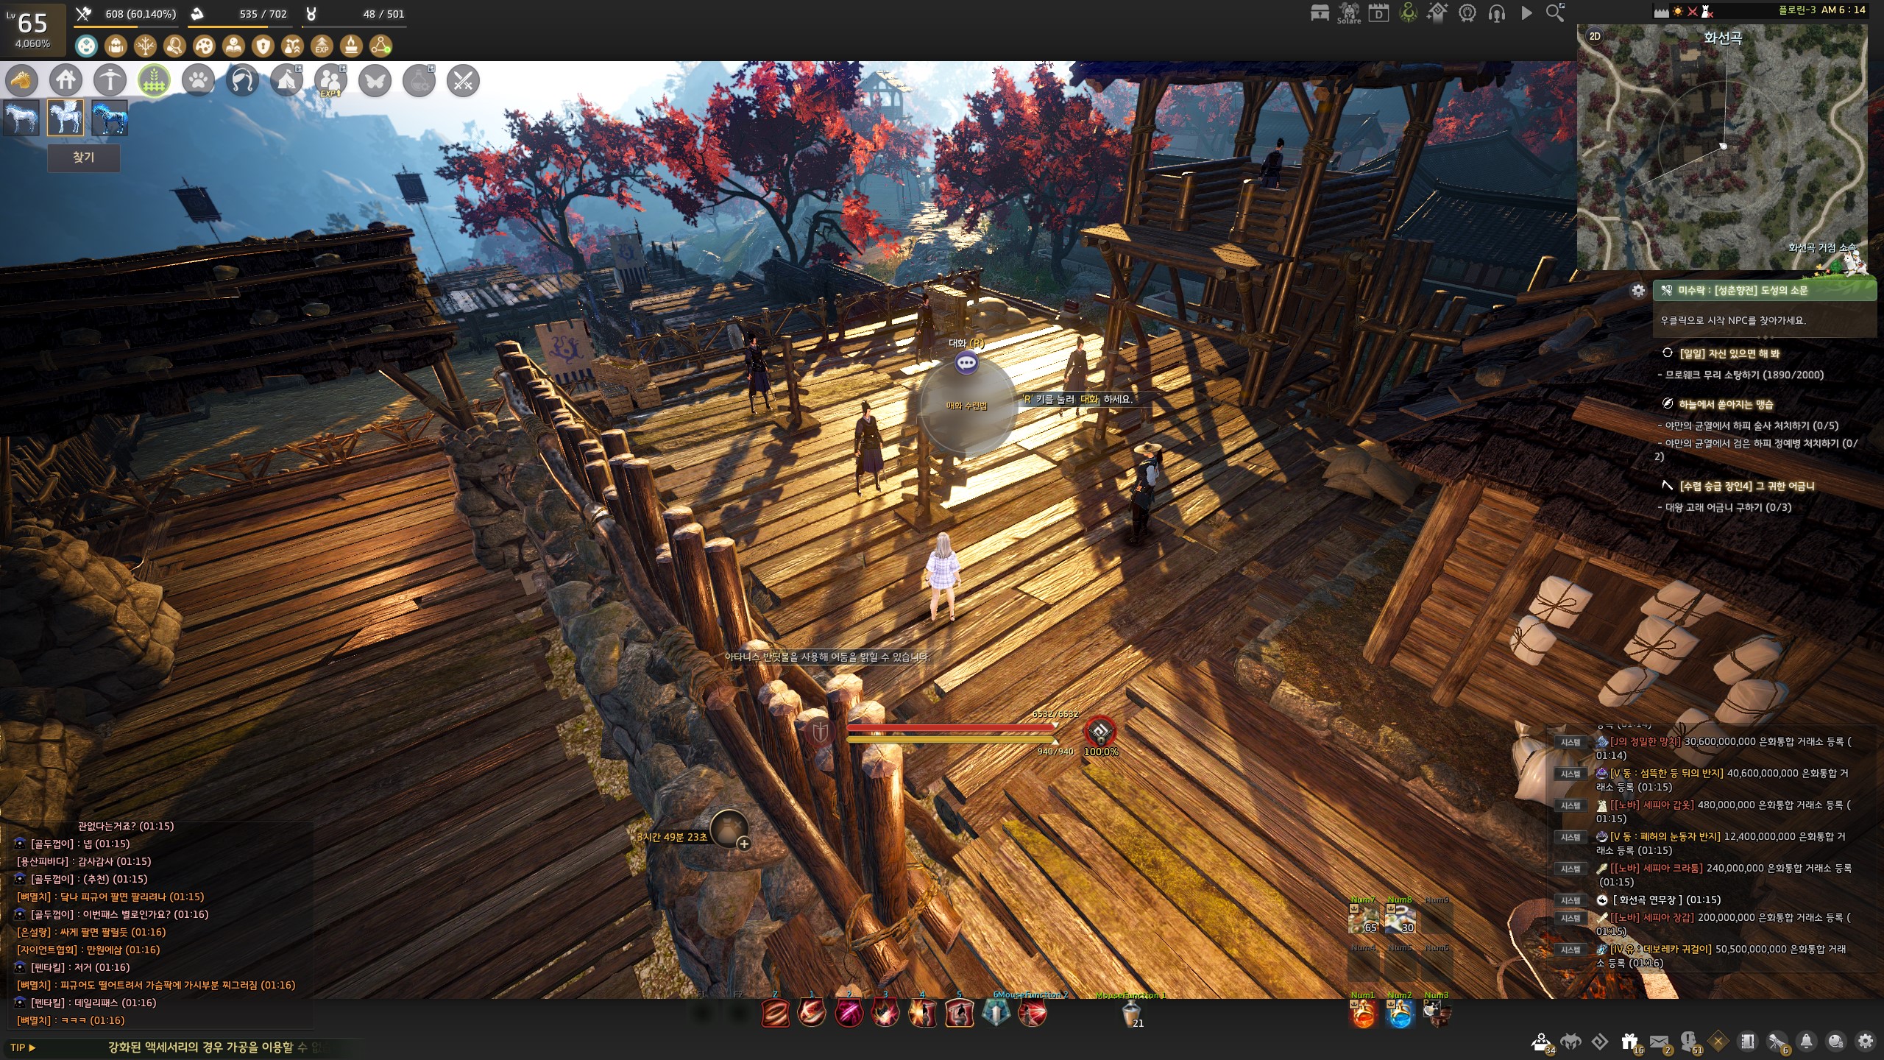Open the mail envelope icon
The image size is (1884, 1060).
click(1659, 1042)
